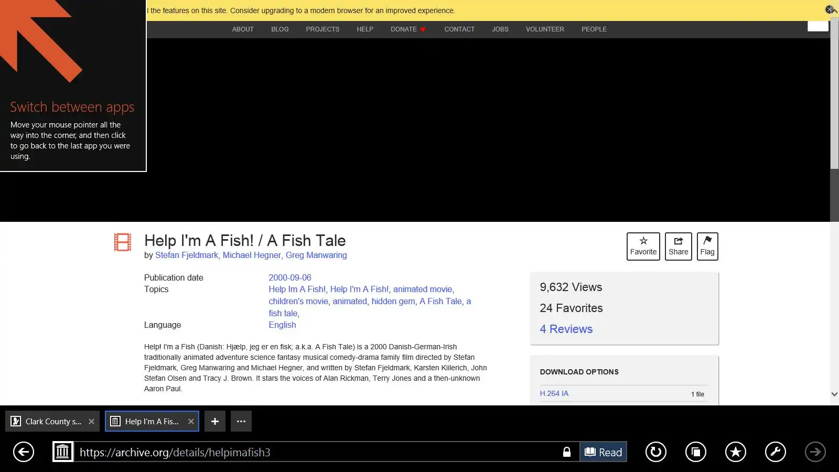839x472 pixels.
Task: Open topic link Help Im A Fish!
Action: (x=297, y=289)
